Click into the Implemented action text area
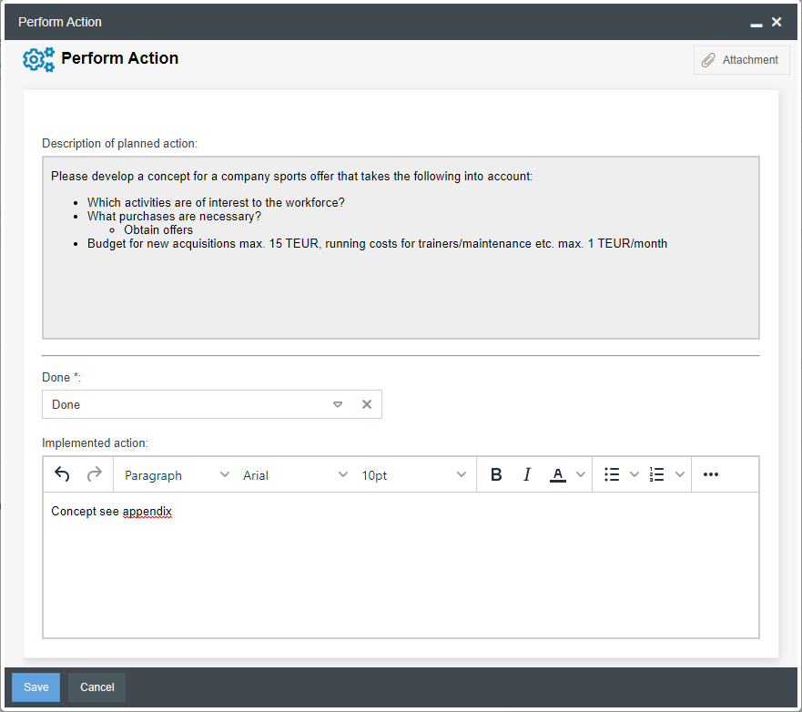This screenshot has width=802, height=712. (401, 565)
